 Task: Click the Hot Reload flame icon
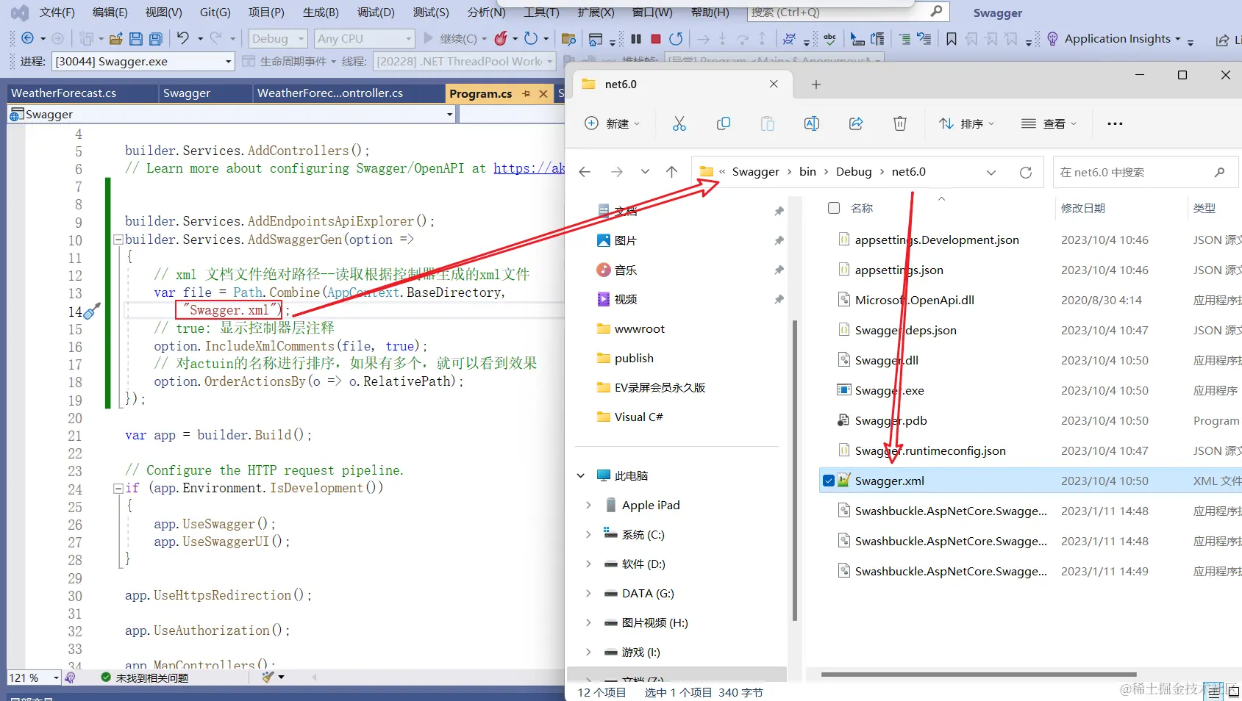[501, 38]
